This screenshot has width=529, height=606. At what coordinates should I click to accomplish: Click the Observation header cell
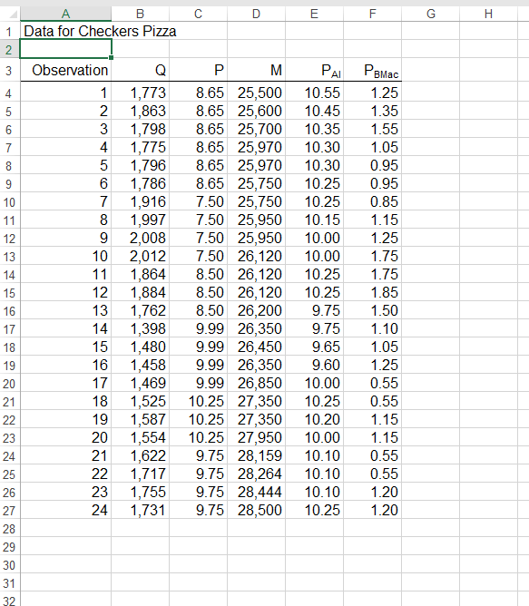point(65,71)
